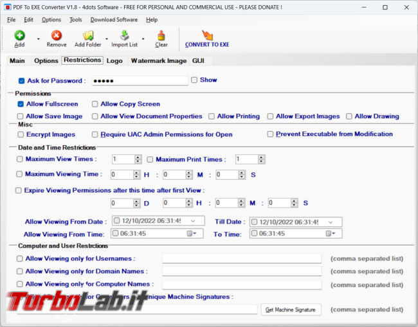Tick the checkbox inside Allow Viewing From Date field
418x327 pixels.
tap(117, 220)
